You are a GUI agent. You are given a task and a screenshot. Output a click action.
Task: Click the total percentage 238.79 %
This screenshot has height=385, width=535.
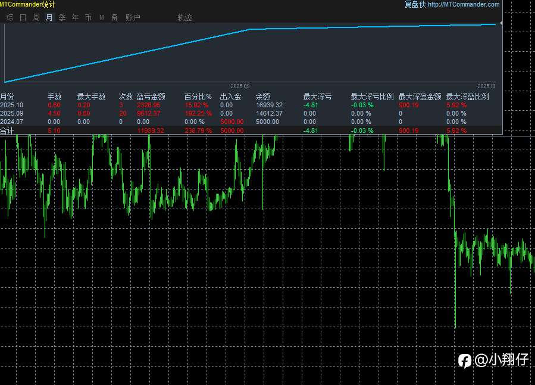tap(198, 131)
